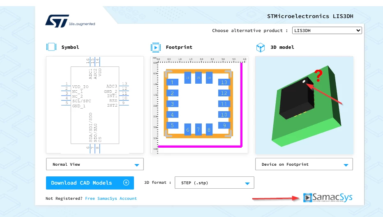Viewport: 383px width, 217px height.
Task: Open the alternative product LIS3DH dropdown
Action: click(x=327, y=30)
